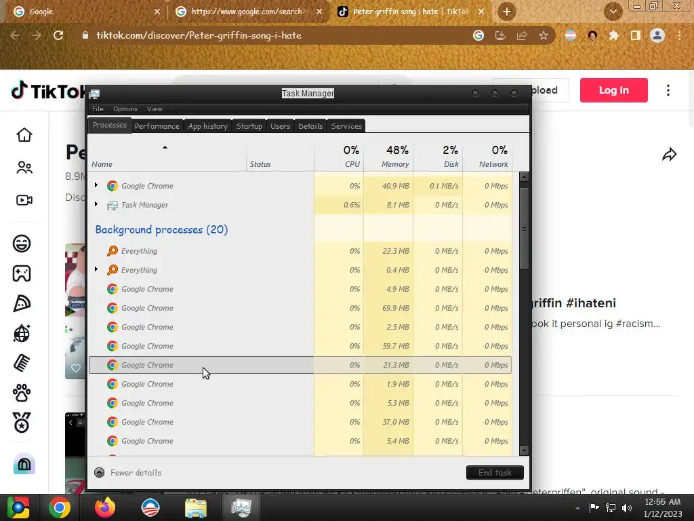The height and width of the screenshot is (521, 694).
Task: Expand the Google Chrome app process group
Action: (x=96, y=185)
